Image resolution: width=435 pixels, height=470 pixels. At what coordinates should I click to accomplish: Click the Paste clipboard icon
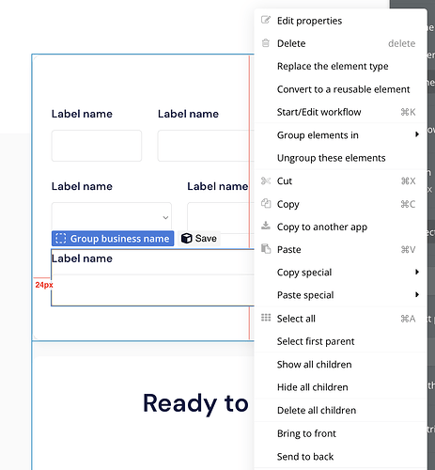(x=266, y=249)
